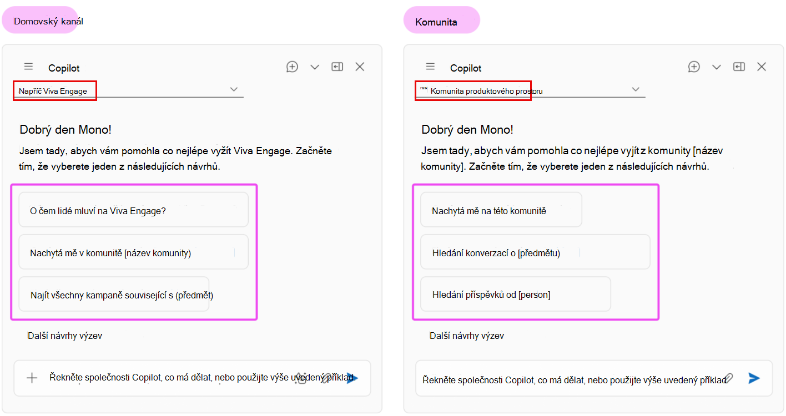
Task: Click the Copilot title in Komunita panel
Action: coord(466,68)
